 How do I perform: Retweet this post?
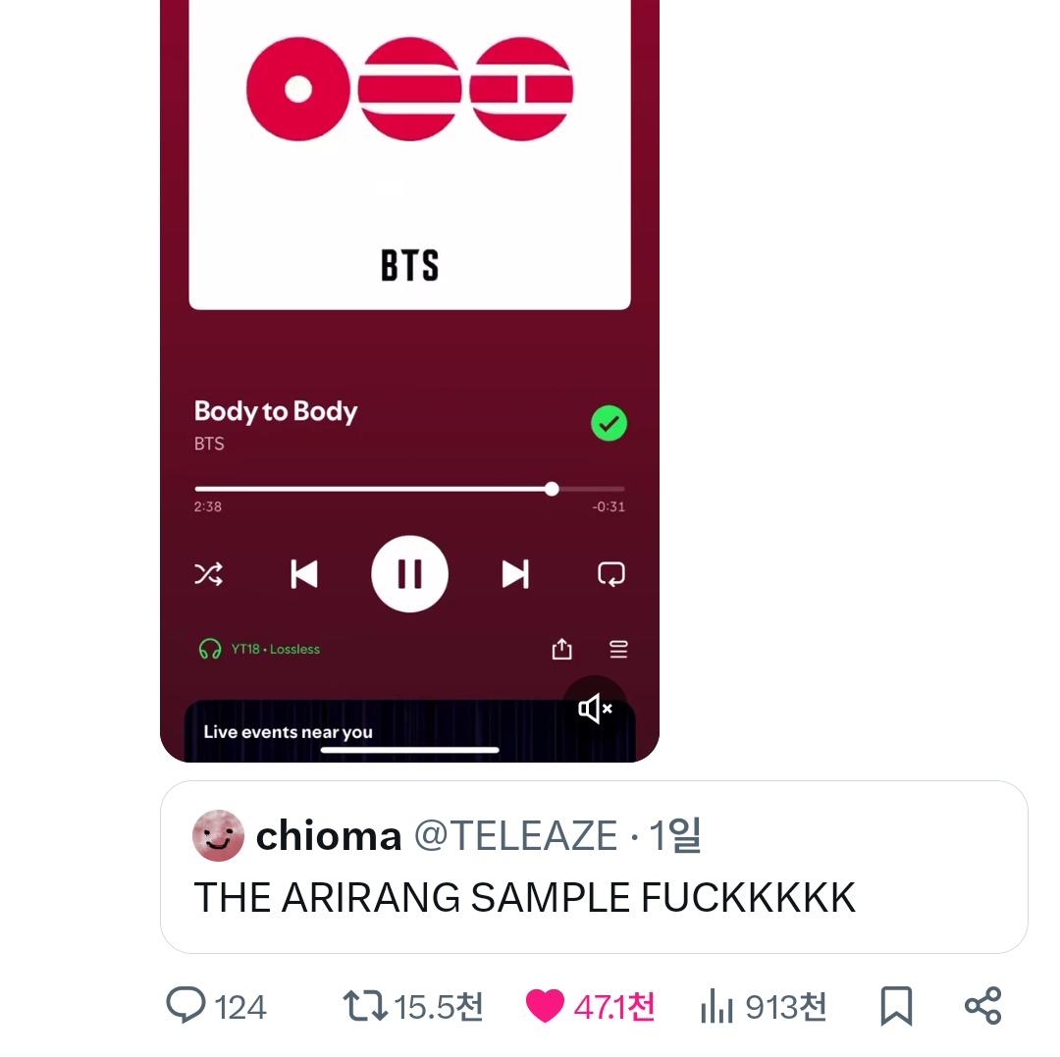pos(363,1006)
